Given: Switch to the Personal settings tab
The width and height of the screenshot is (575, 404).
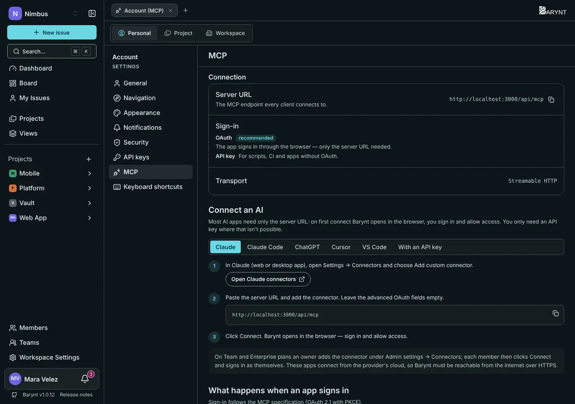Looking at the screenshot, I should pos(134,33).
